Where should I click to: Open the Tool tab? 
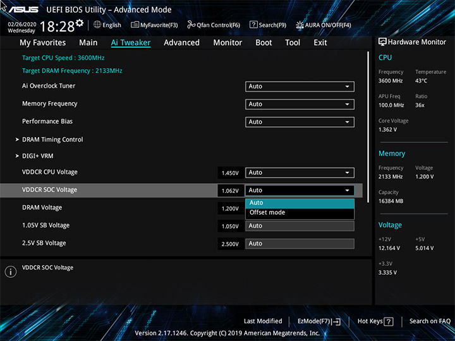point(293,43)
